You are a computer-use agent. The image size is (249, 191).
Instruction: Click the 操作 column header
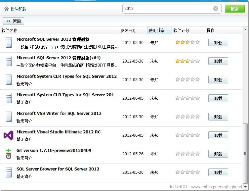223,30
